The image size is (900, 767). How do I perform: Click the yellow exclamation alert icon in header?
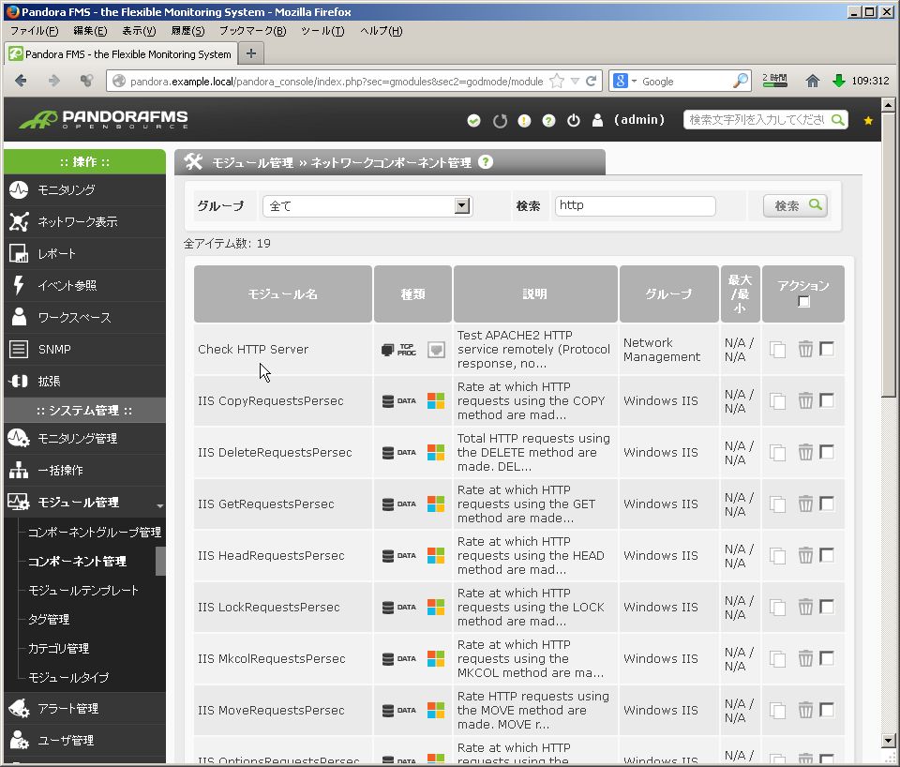524,121
